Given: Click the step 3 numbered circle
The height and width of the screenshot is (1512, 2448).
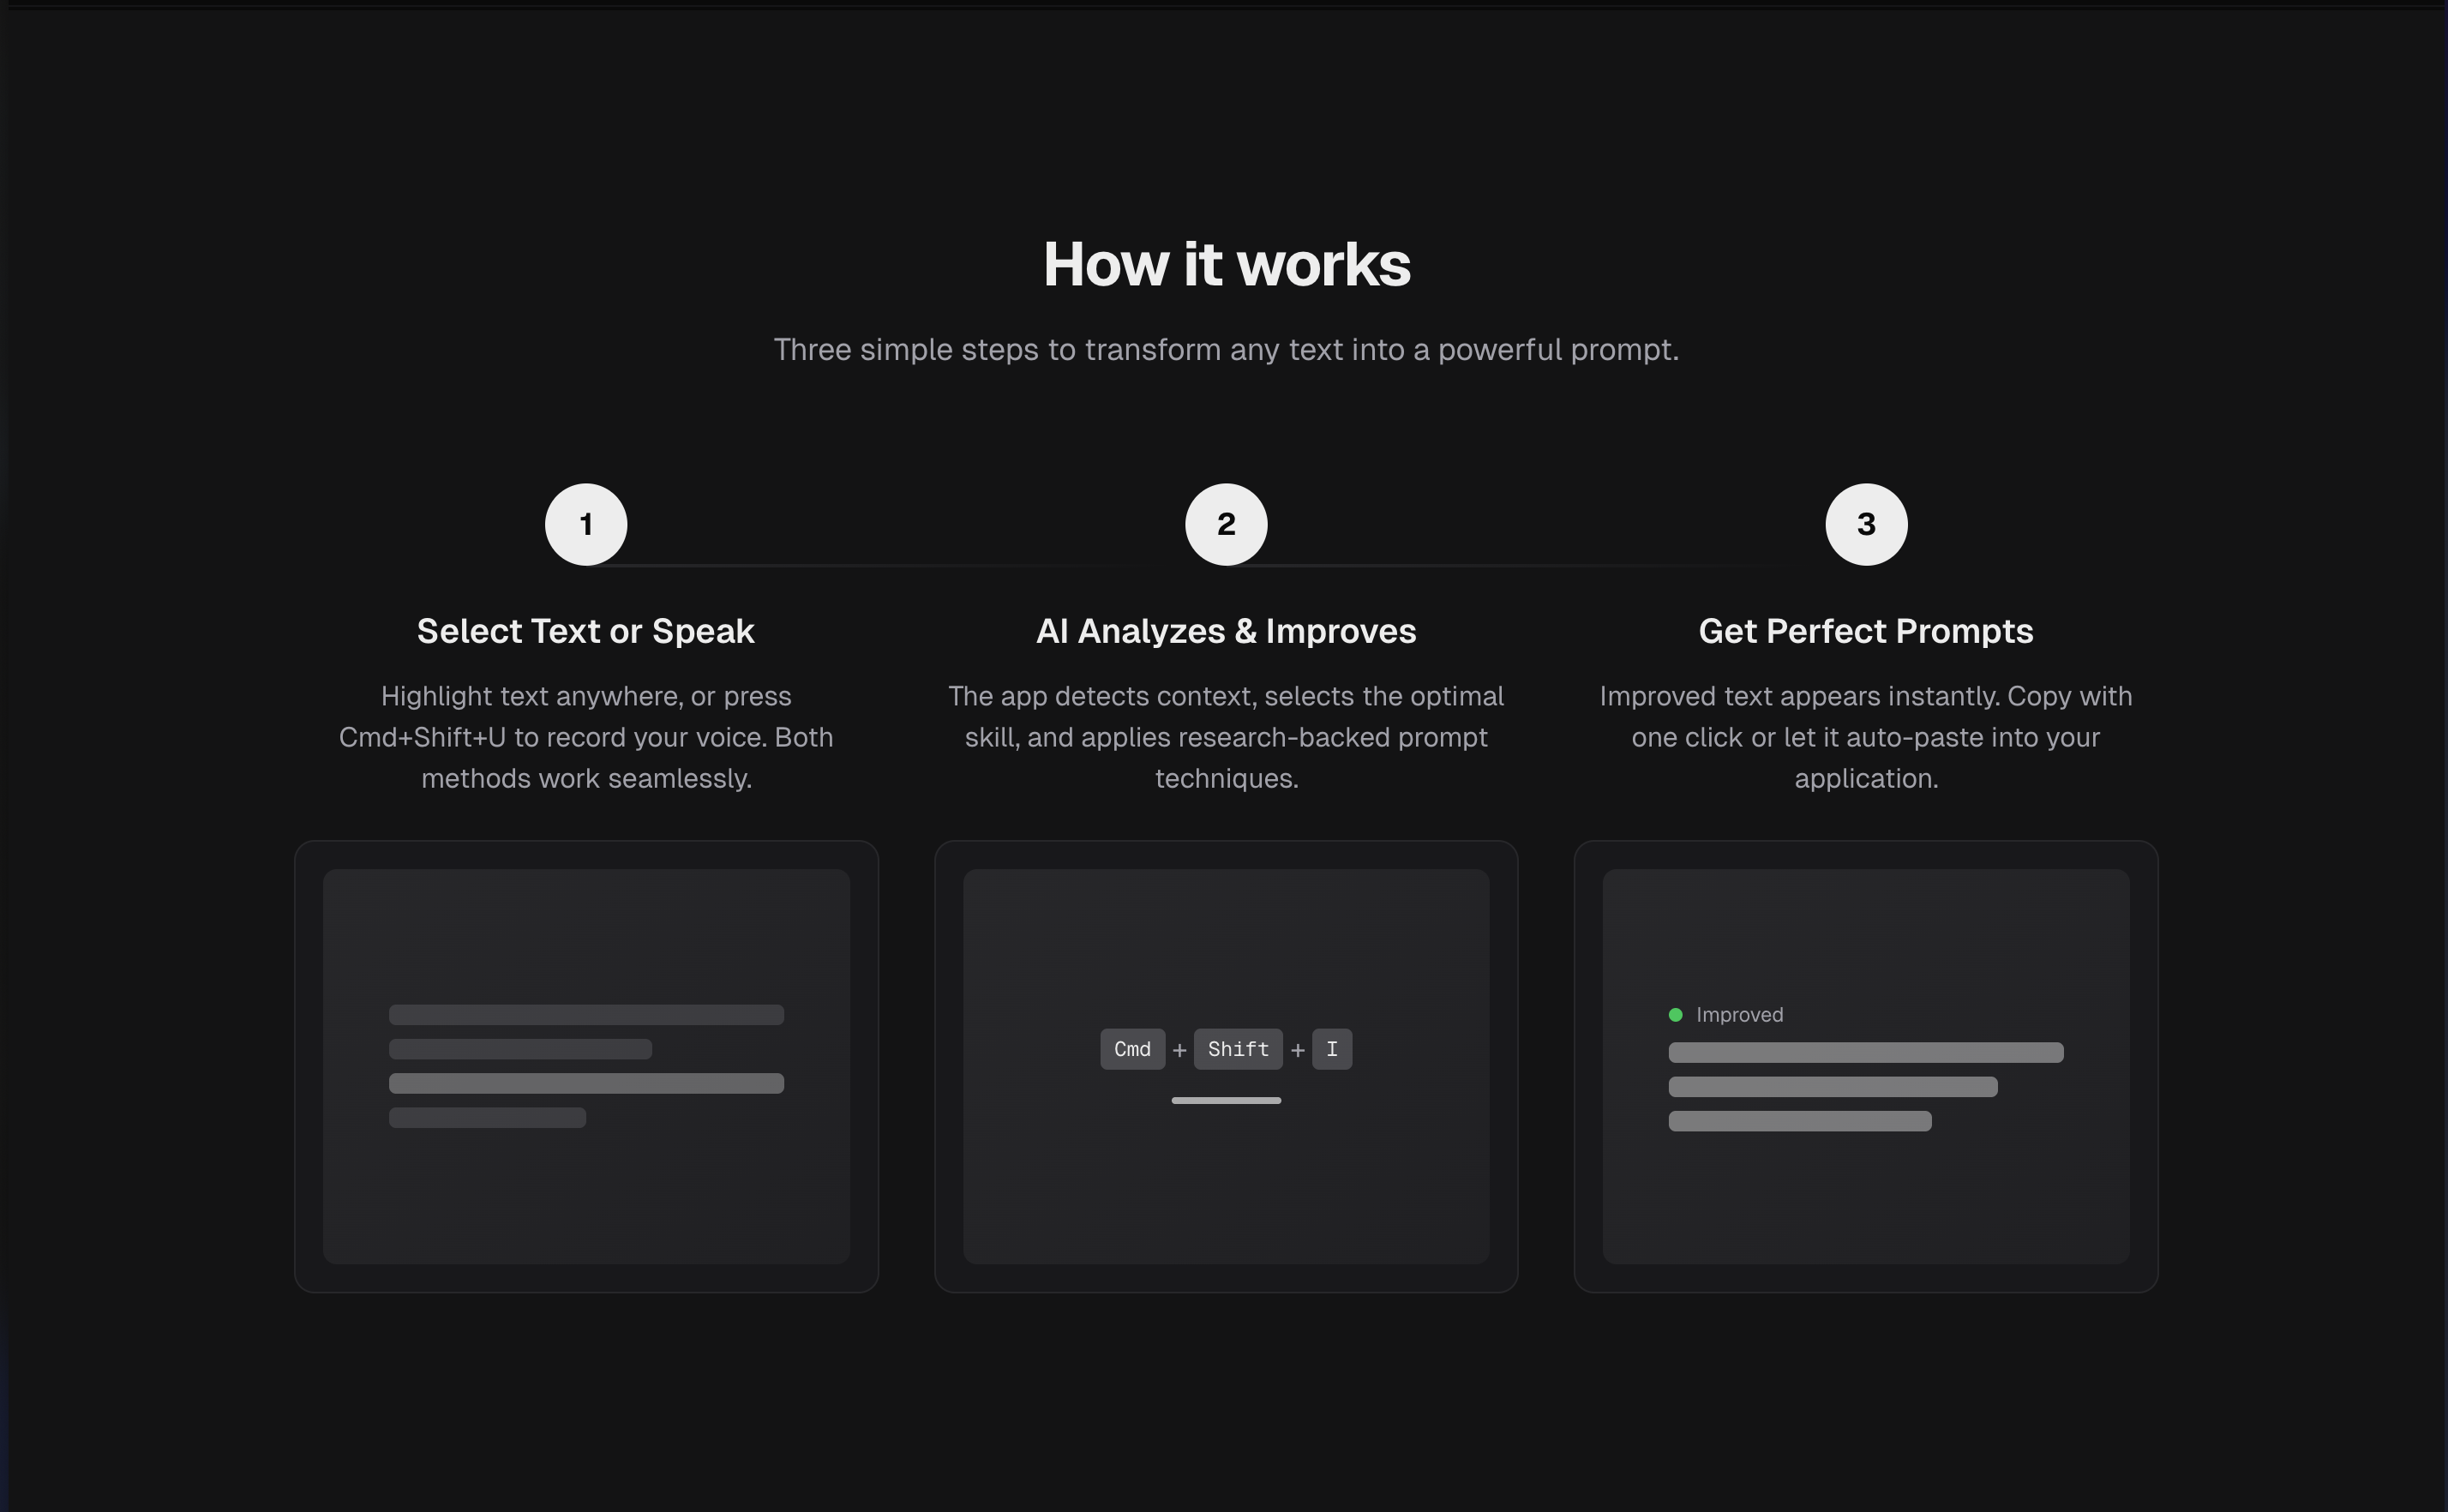Looking at the screenshot, I should [x=1865, y=524].
